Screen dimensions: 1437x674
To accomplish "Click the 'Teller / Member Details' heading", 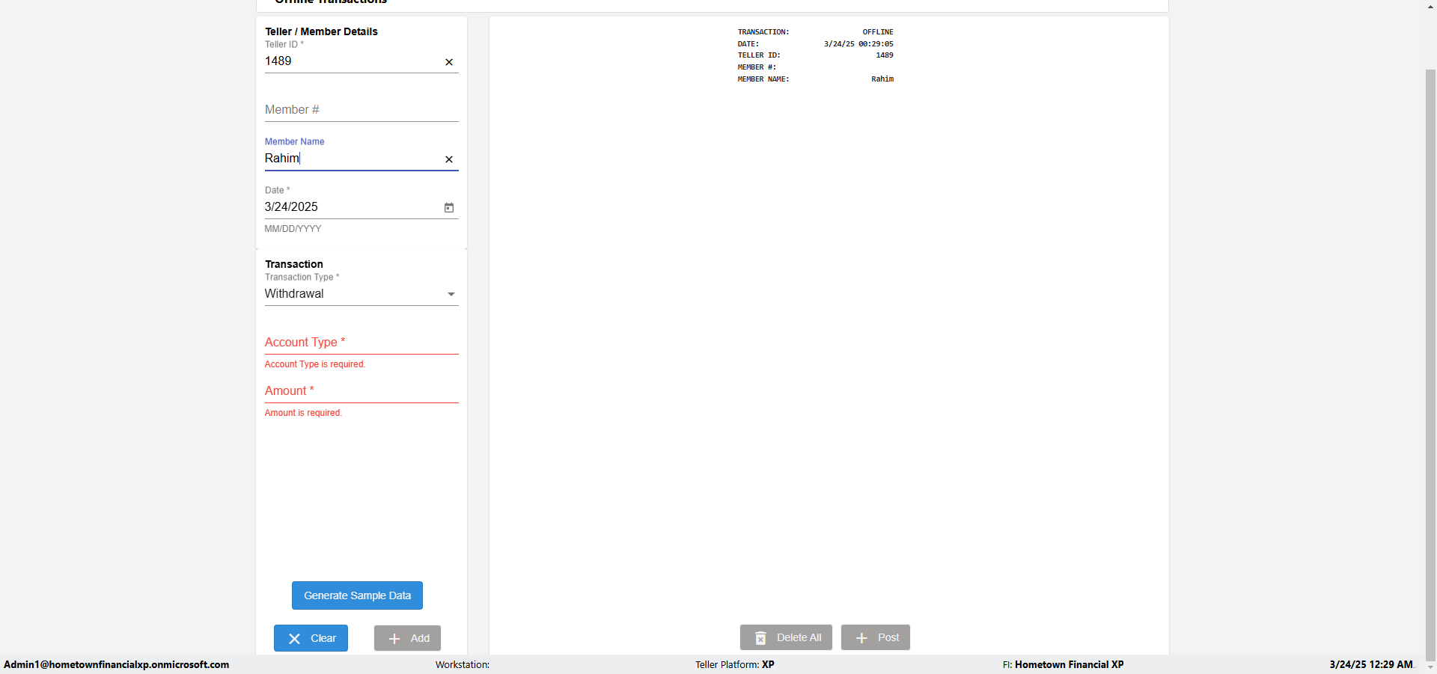I will coord(321,31).
